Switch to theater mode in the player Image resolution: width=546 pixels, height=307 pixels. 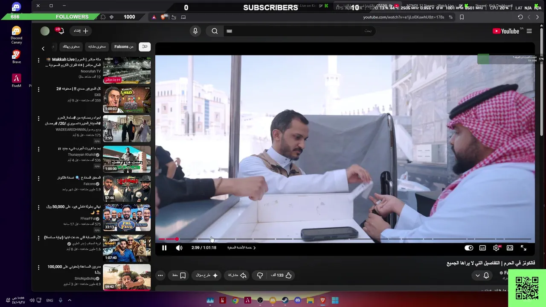tap(510, 248)
